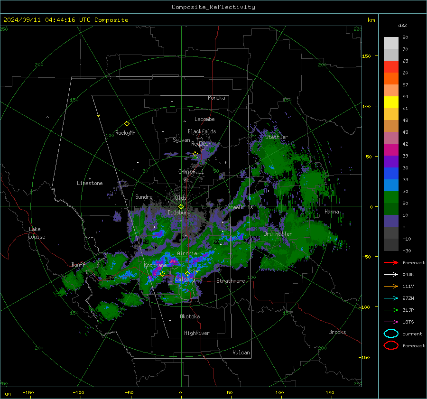
Task: Click the white 04DK arrow legend icon
Action: point(391,275)
